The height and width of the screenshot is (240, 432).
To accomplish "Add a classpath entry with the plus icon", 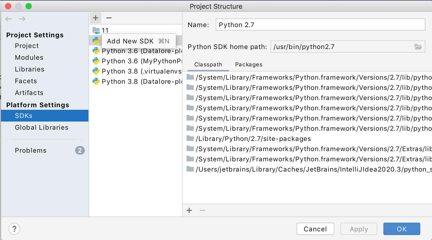I will click(189, 210).
